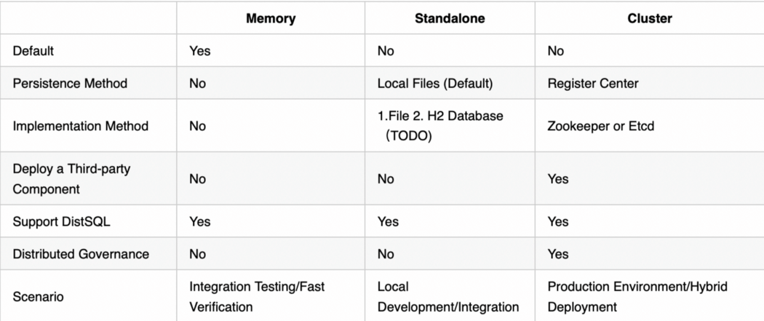Select the Default row label
Screen dimensions: 764x321
33,51
